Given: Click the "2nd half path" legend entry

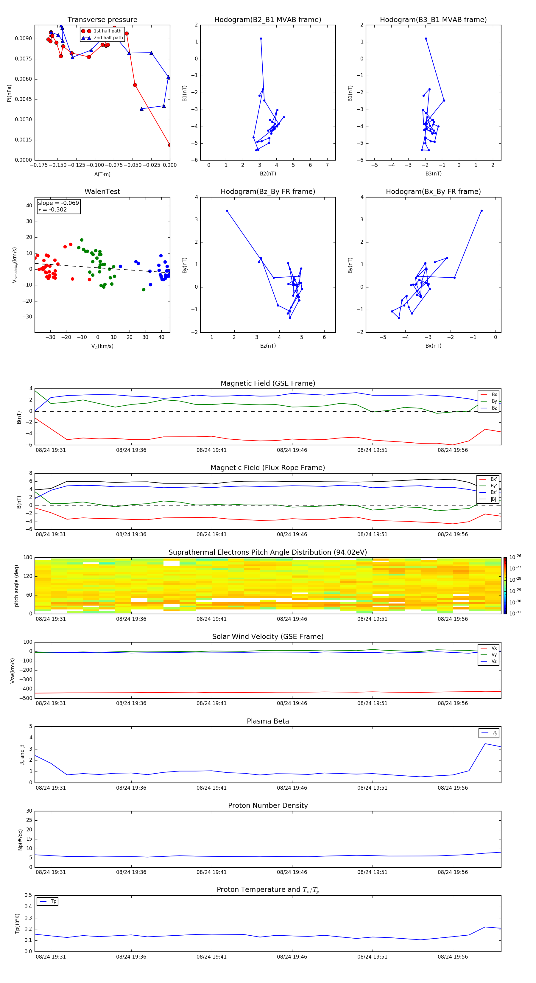Looking at the screenshot, I should pyautogui.click(x=102, y=38).
